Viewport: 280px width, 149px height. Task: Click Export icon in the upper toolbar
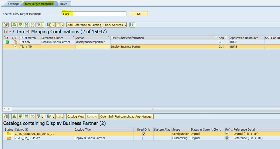tap(49, 25)
